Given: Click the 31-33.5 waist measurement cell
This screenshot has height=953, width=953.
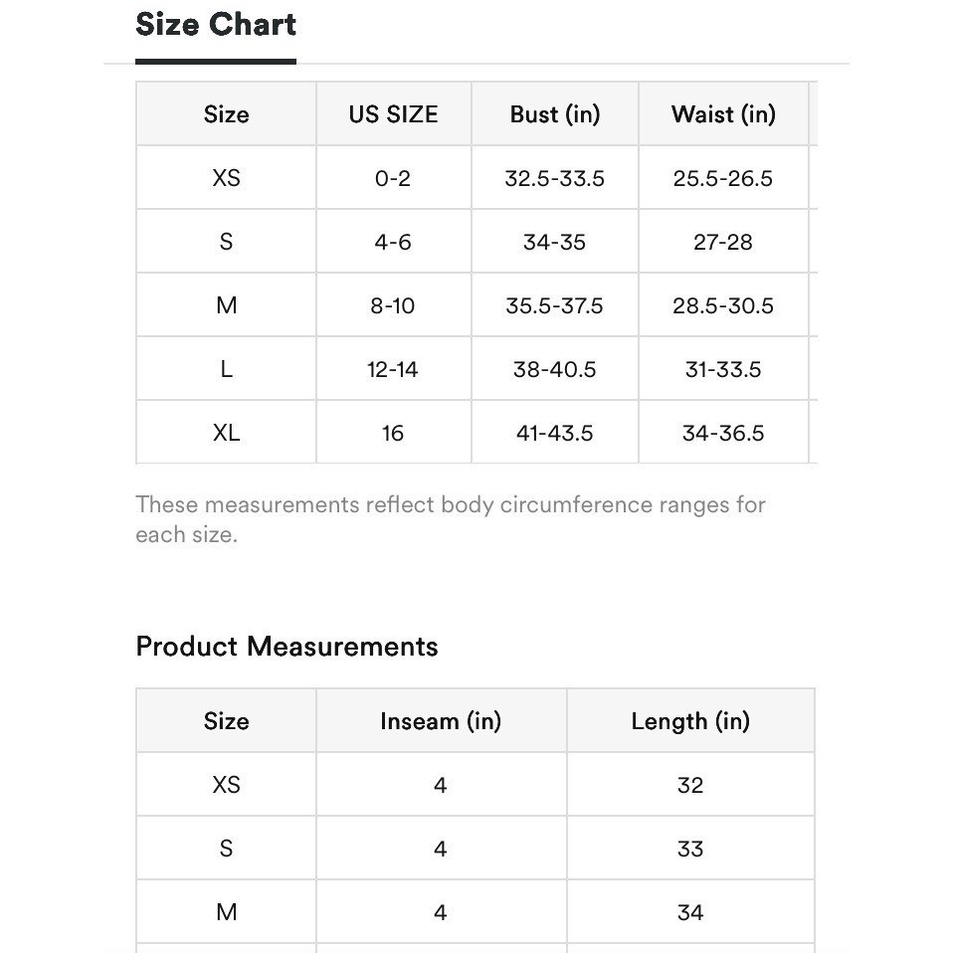Looking at the screenshot, I should 723,369.
